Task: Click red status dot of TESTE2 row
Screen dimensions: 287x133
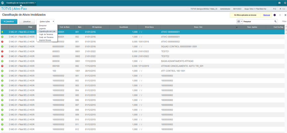Action: (2, 56)
